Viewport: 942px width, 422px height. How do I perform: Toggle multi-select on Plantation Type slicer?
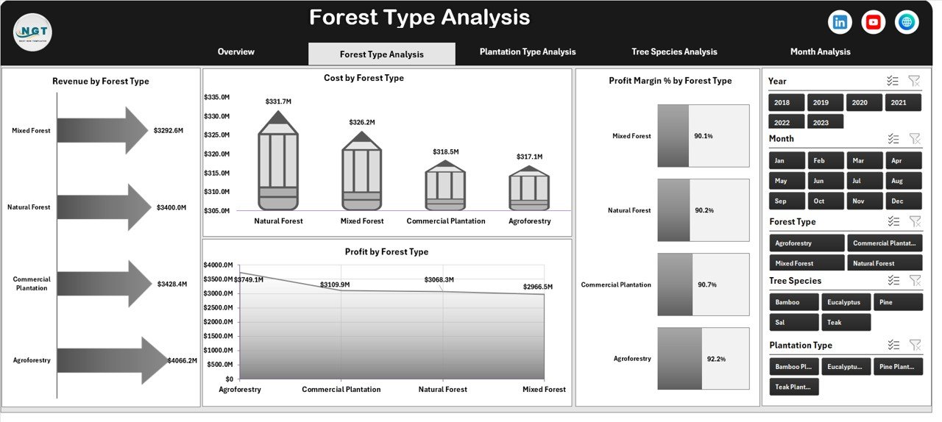(x=893, y=345)
